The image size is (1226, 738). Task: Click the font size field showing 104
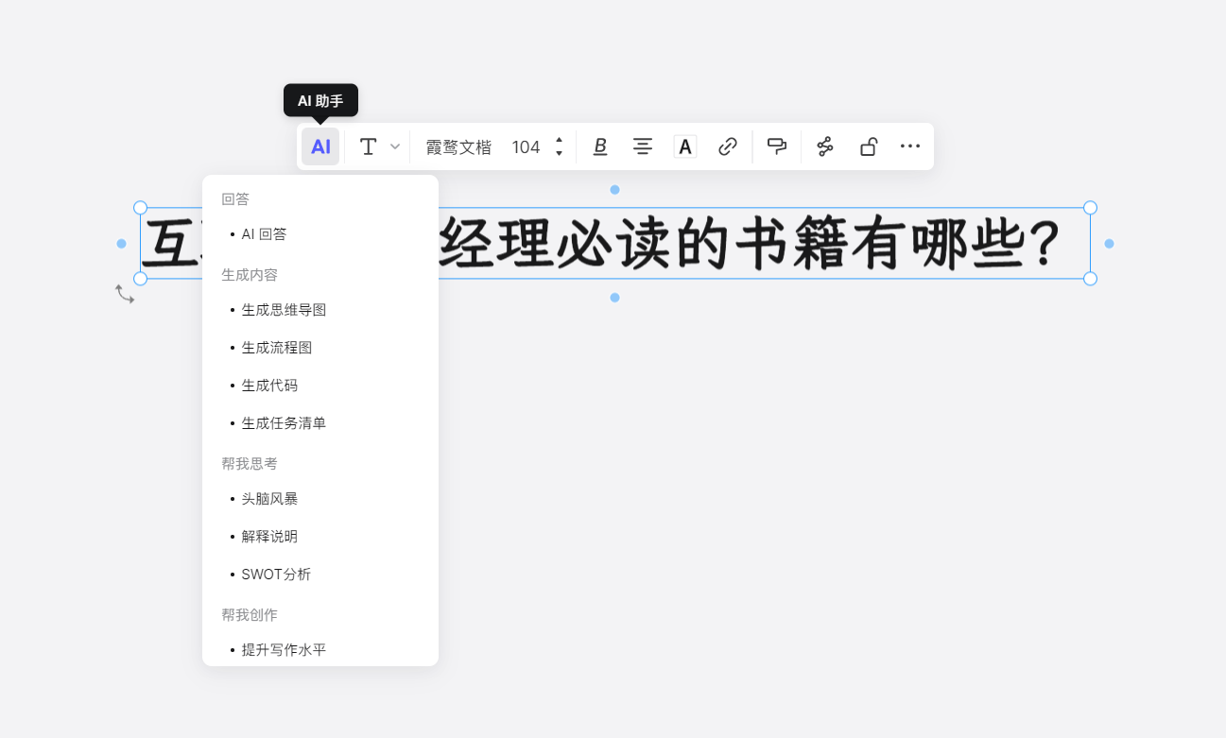tap(526, 147)
